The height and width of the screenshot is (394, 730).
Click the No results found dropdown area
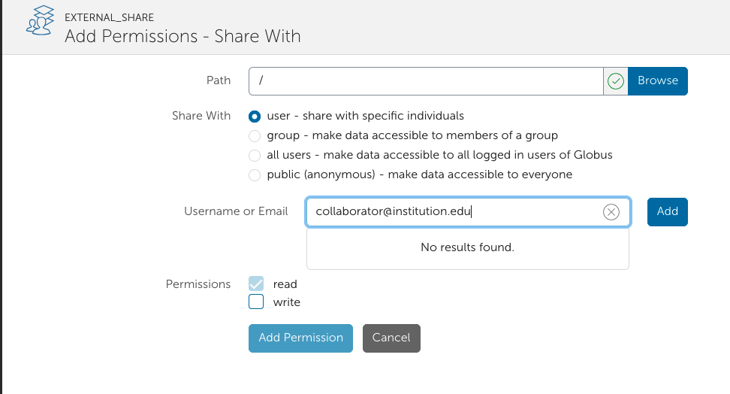click(467, 247)
